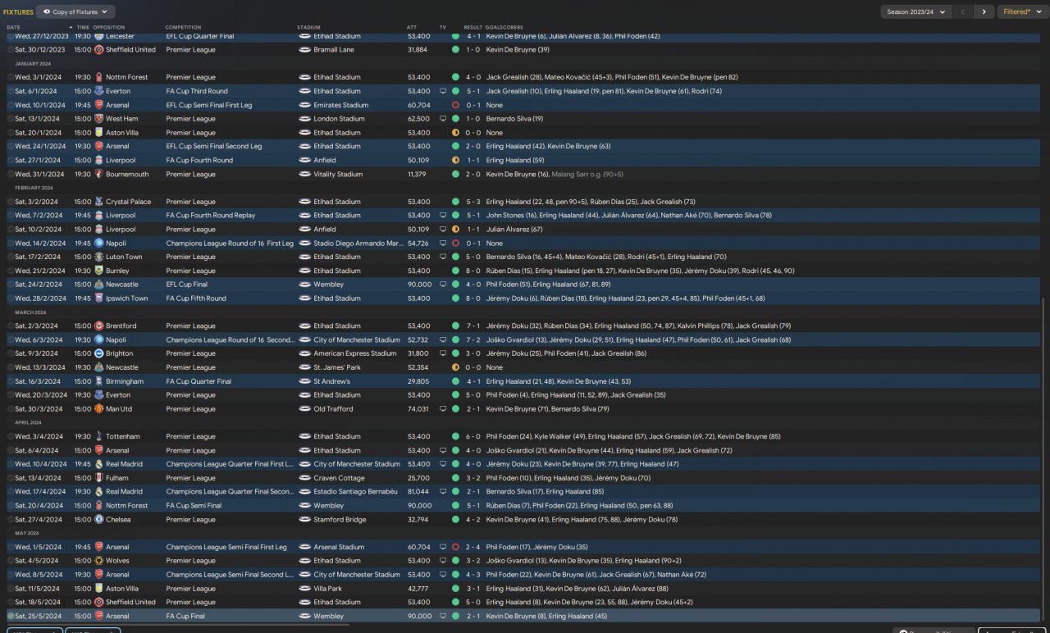The image size is (1050, 633).
Task: Click the Nottm Forest badge on 3/1/2024
Action: (x=98, y=77)
